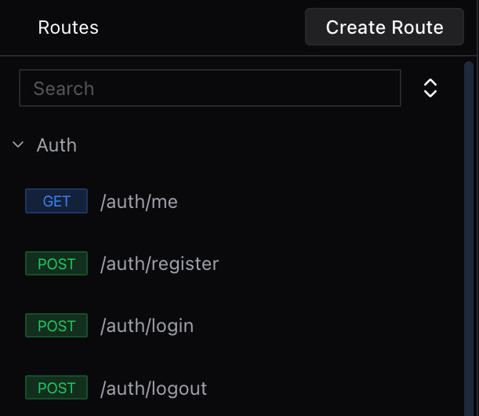Focus the Search routes input field

point(209,88)
